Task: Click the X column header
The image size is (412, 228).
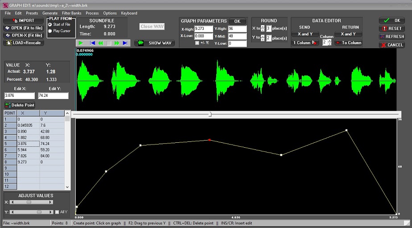Action: pyautogui.click(x=29, y=113)
